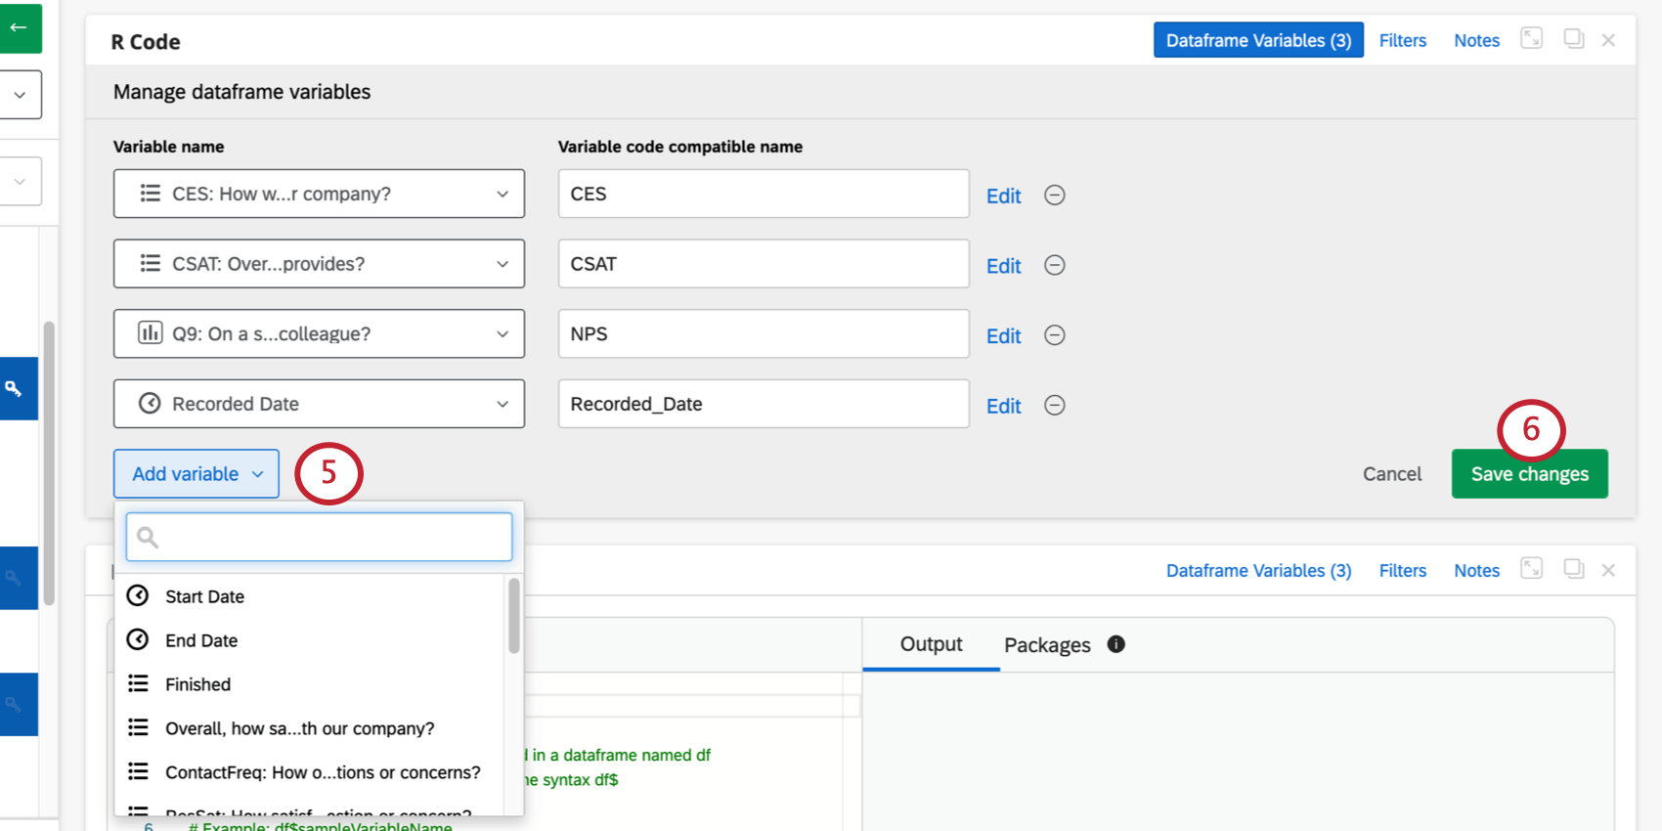
Task: Switch to the Packages tab
Action: pos(1047,645)
